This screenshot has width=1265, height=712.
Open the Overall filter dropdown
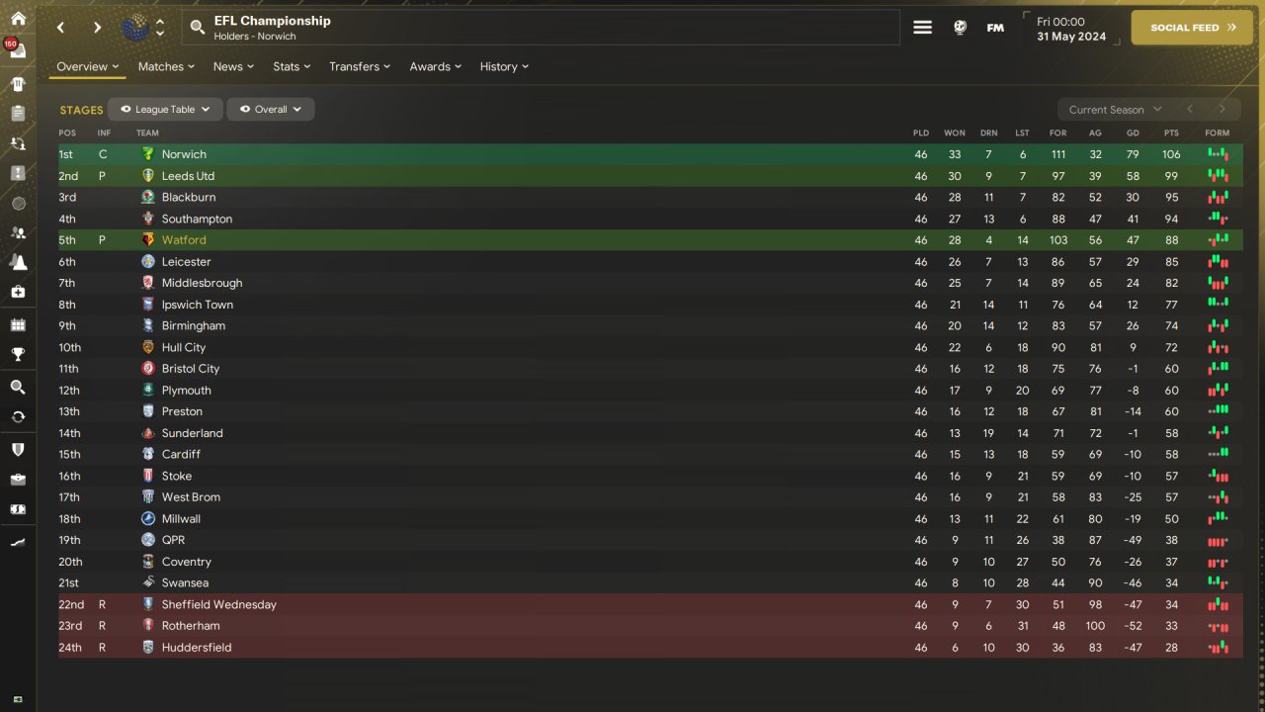tap(271, 110)
